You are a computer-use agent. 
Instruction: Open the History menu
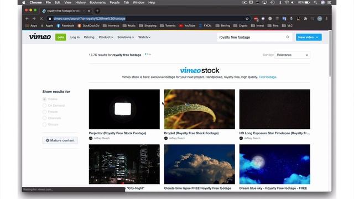80,2
